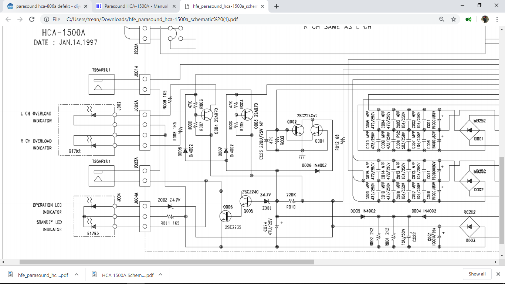Open the green extension icon
Viewport: 505px width, 284px height.
(x=468, y=19)
